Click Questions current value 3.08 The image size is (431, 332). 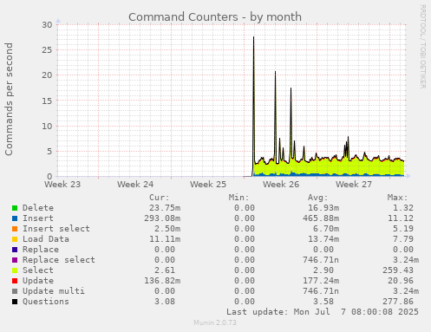(165, 302)
